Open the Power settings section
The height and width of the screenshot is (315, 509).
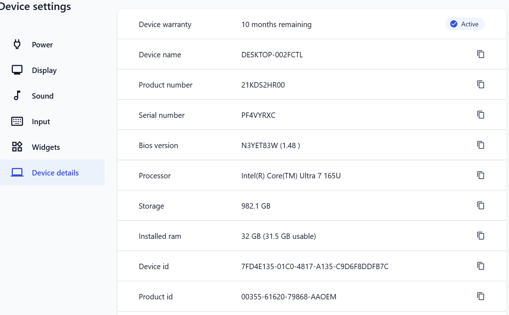tap(52, 44)
